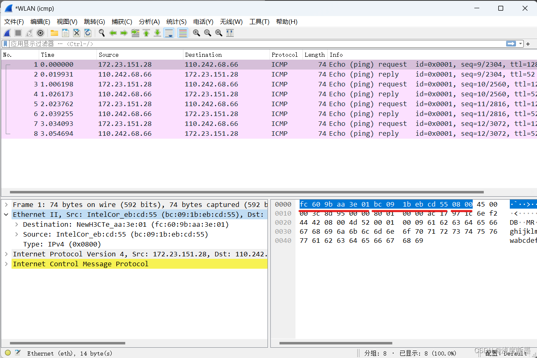Image resolution: width=537 pixels, height=358 pixels.
Task: Sort packets by the No. column header
Action: [20, 54]
